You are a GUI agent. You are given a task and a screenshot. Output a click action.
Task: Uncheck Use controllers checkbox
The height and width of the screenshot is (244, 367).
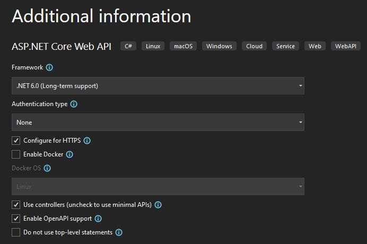click(x=16, y=205)
